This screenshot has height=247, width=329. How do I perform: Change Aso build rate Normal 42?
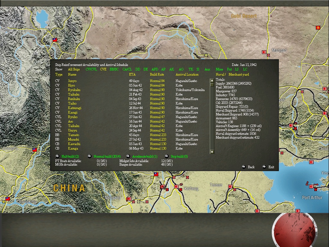click(x=157, y=121)
